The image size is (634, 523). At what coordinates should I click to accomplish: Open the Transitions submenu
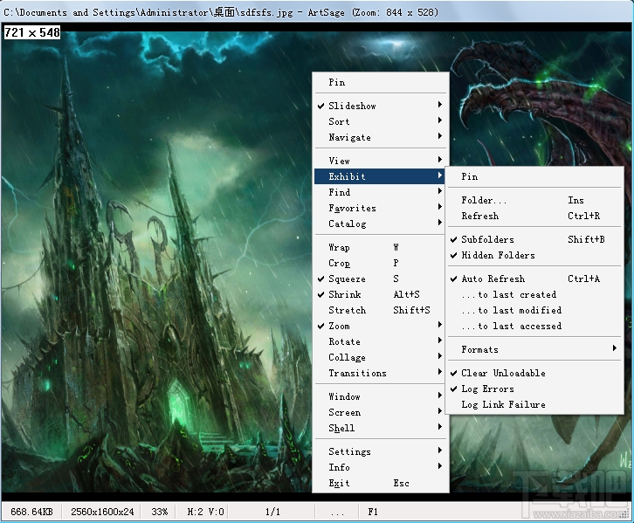coord(381,373)
